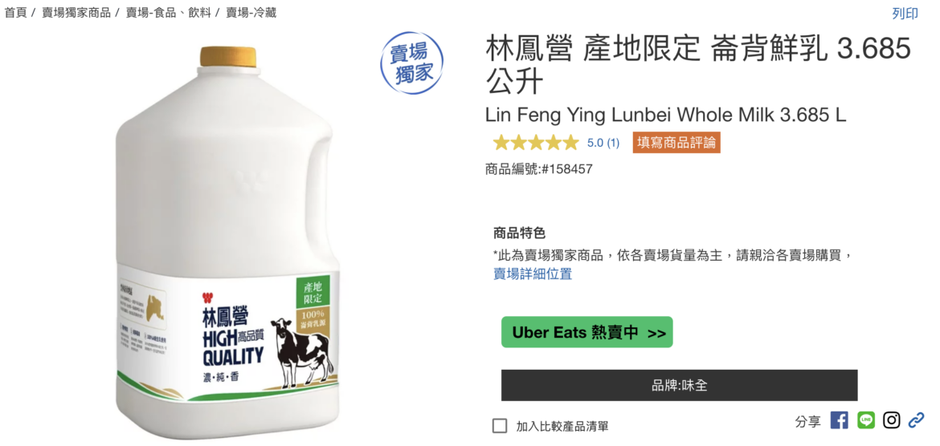Tick 加入比較產品清單 checkbox
Viewport: 940px width, 446px height.
pos(500,426)
